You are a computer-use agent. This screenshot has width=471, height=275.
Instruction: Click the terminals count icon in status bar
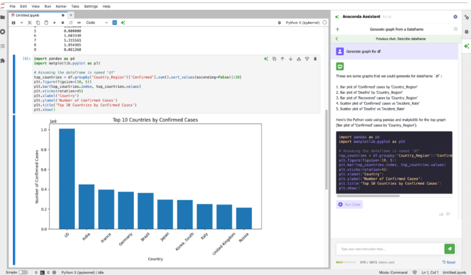(42, 273)
